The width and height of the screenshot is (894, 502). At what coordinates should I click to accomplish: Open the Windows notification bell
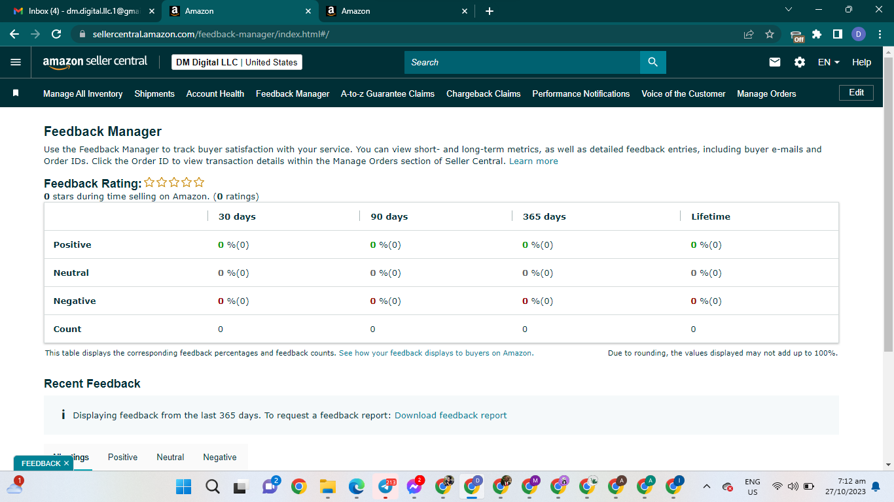[876, 486]
